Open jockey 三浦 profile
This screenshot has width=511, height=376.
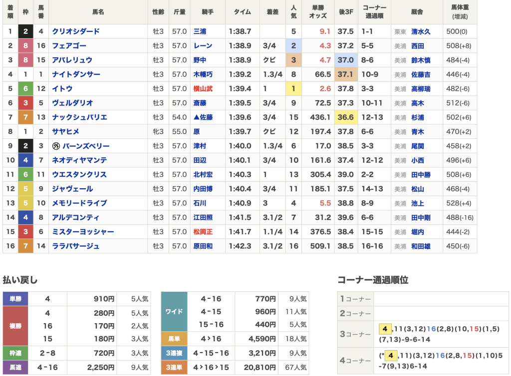pos(200,31)
